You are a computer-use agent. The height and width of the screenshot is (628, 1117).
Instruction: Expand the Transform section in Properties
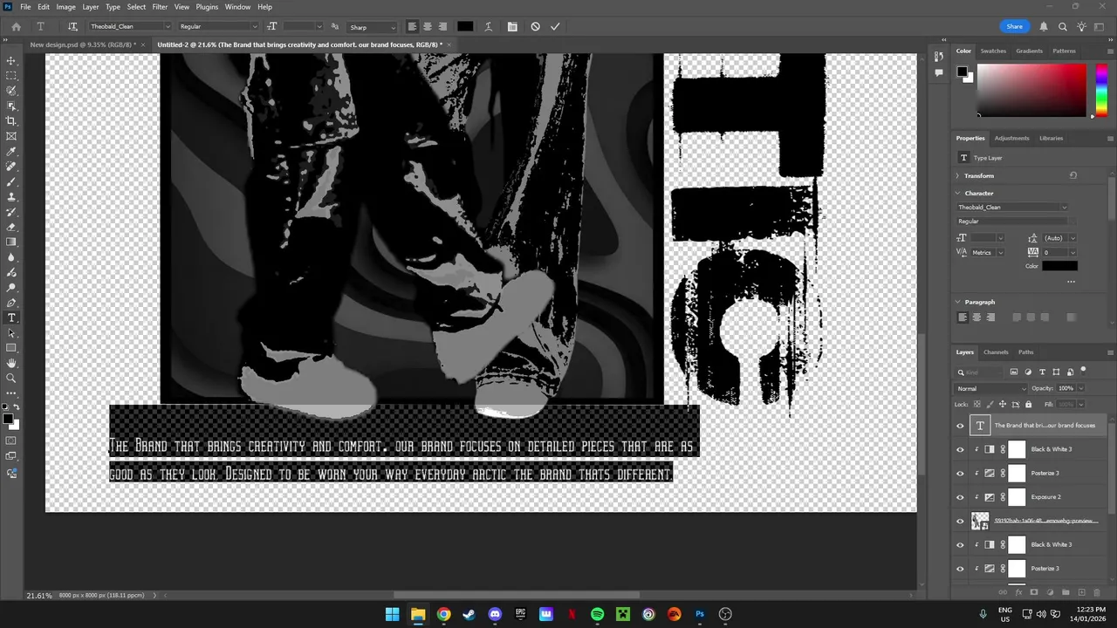click(957, 175)
